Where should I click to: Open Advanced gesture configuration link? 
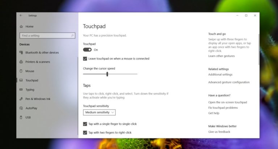(x=229, y=82)
